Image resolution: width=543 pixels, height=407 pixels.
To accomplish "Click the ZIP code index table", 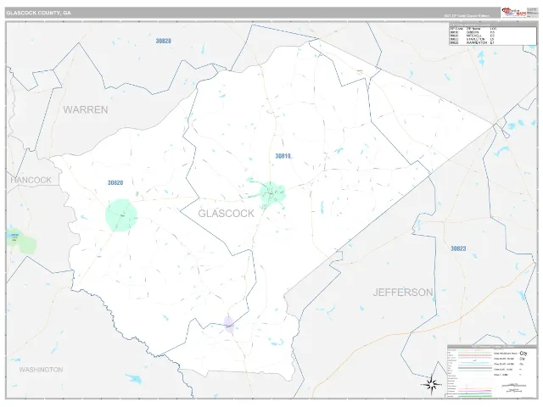I will (492, 34).
